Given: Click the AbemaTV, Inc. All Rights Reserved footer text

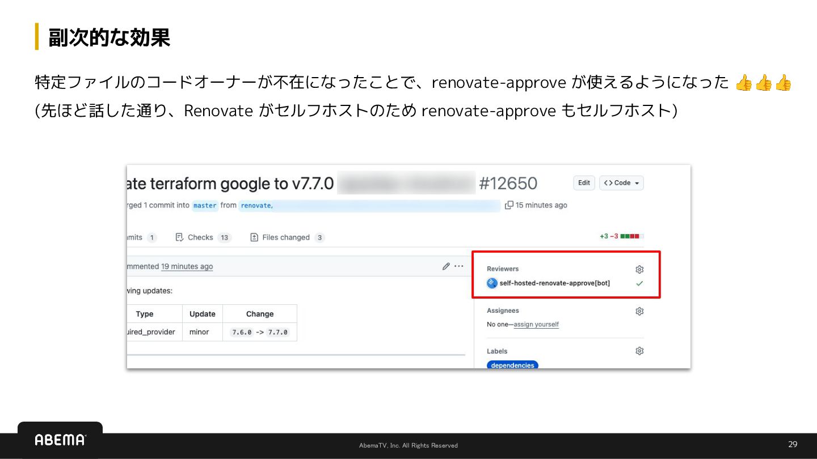Looking at the screenshot, I should [408, 445].
